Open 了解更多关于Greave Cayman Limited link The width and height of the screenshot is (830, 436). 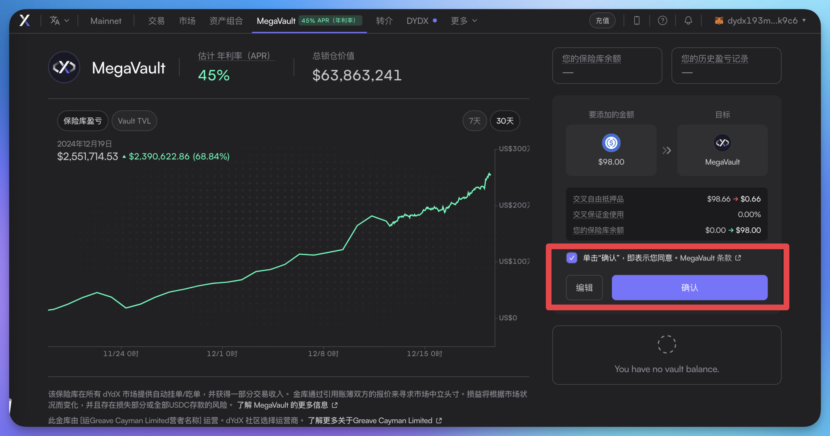click(x=375, y=421)
